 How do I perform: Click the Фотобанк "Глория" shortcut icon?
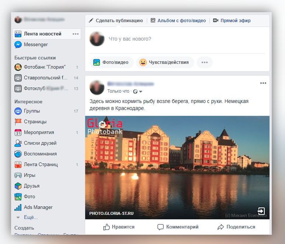click(x=18, y=67)
